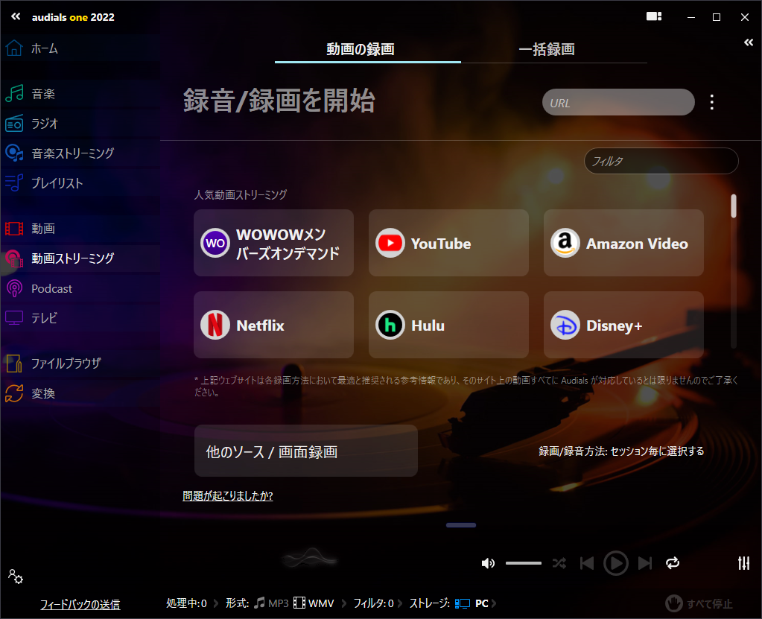Screen dimensions: 762x619
Task: Open the 変換 converter icon
Action: [14, 393]
